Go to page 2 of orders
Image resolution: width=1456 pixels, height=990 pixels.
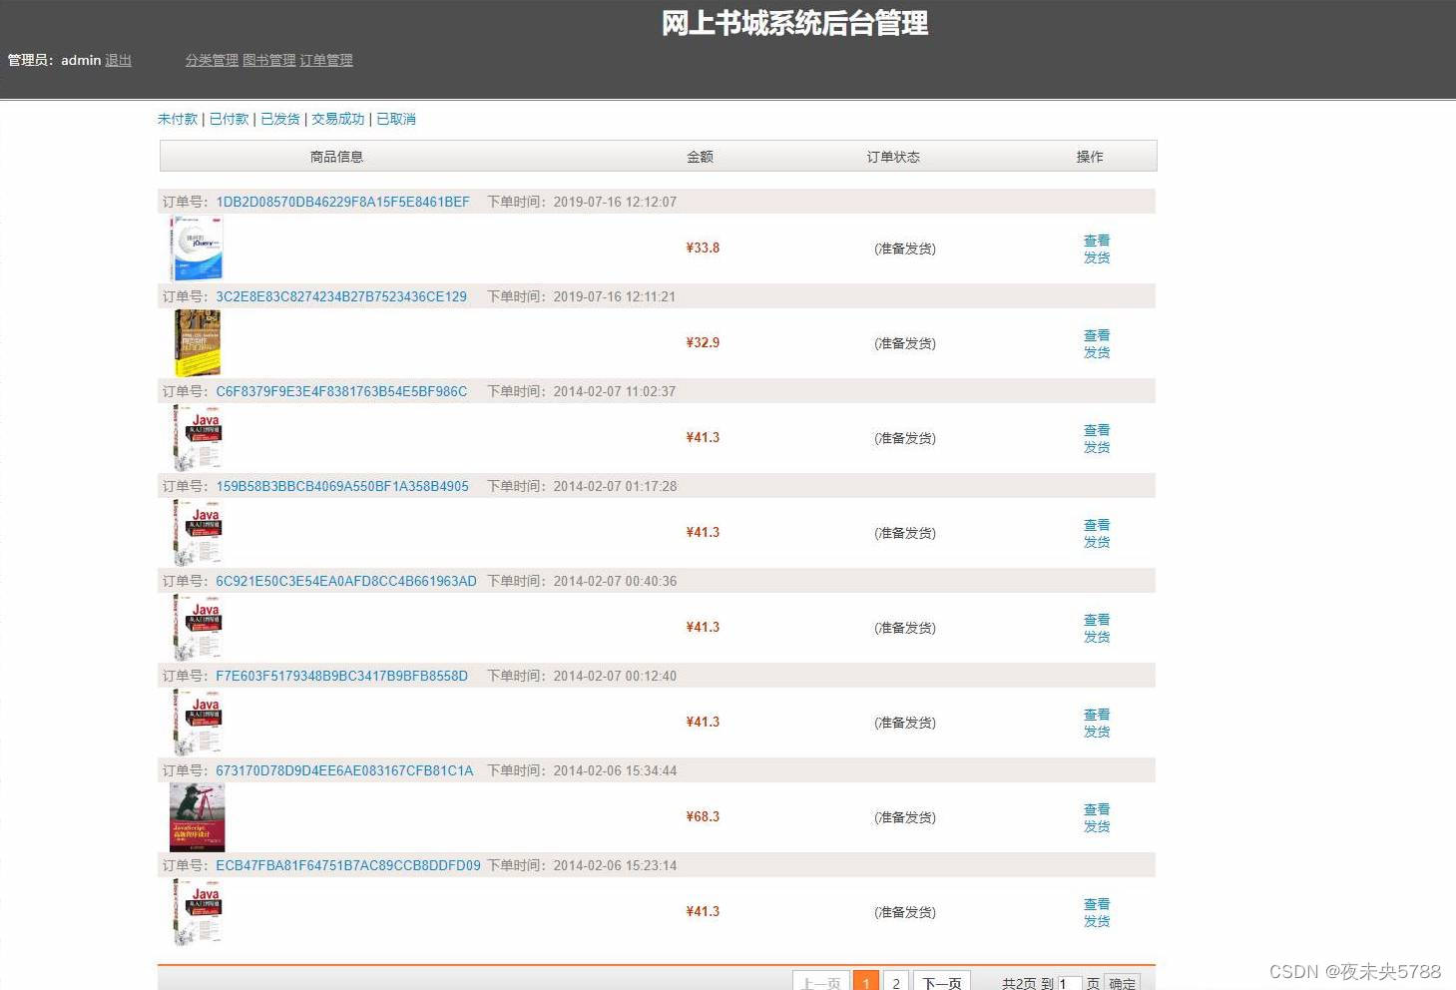(896, 982)
